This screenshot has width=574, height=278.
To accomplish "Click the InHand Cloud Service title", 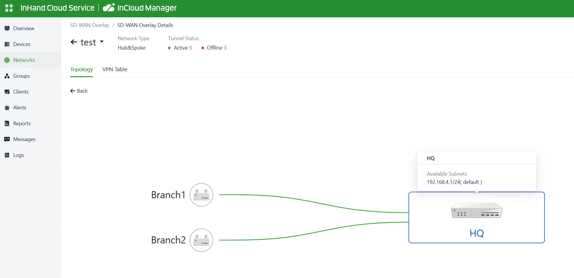I will click(58, 8).
